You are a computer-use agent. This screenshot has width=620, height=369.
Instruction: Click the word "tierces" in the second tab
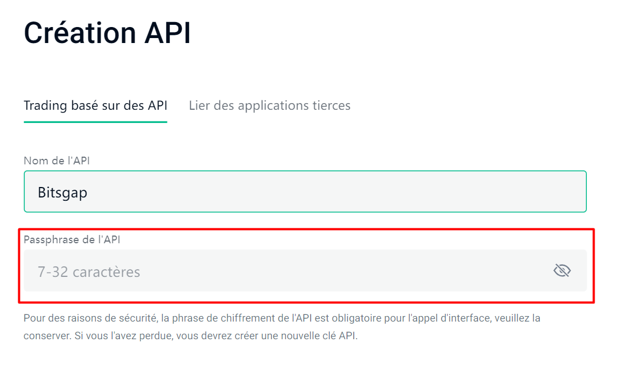[329, 105]
